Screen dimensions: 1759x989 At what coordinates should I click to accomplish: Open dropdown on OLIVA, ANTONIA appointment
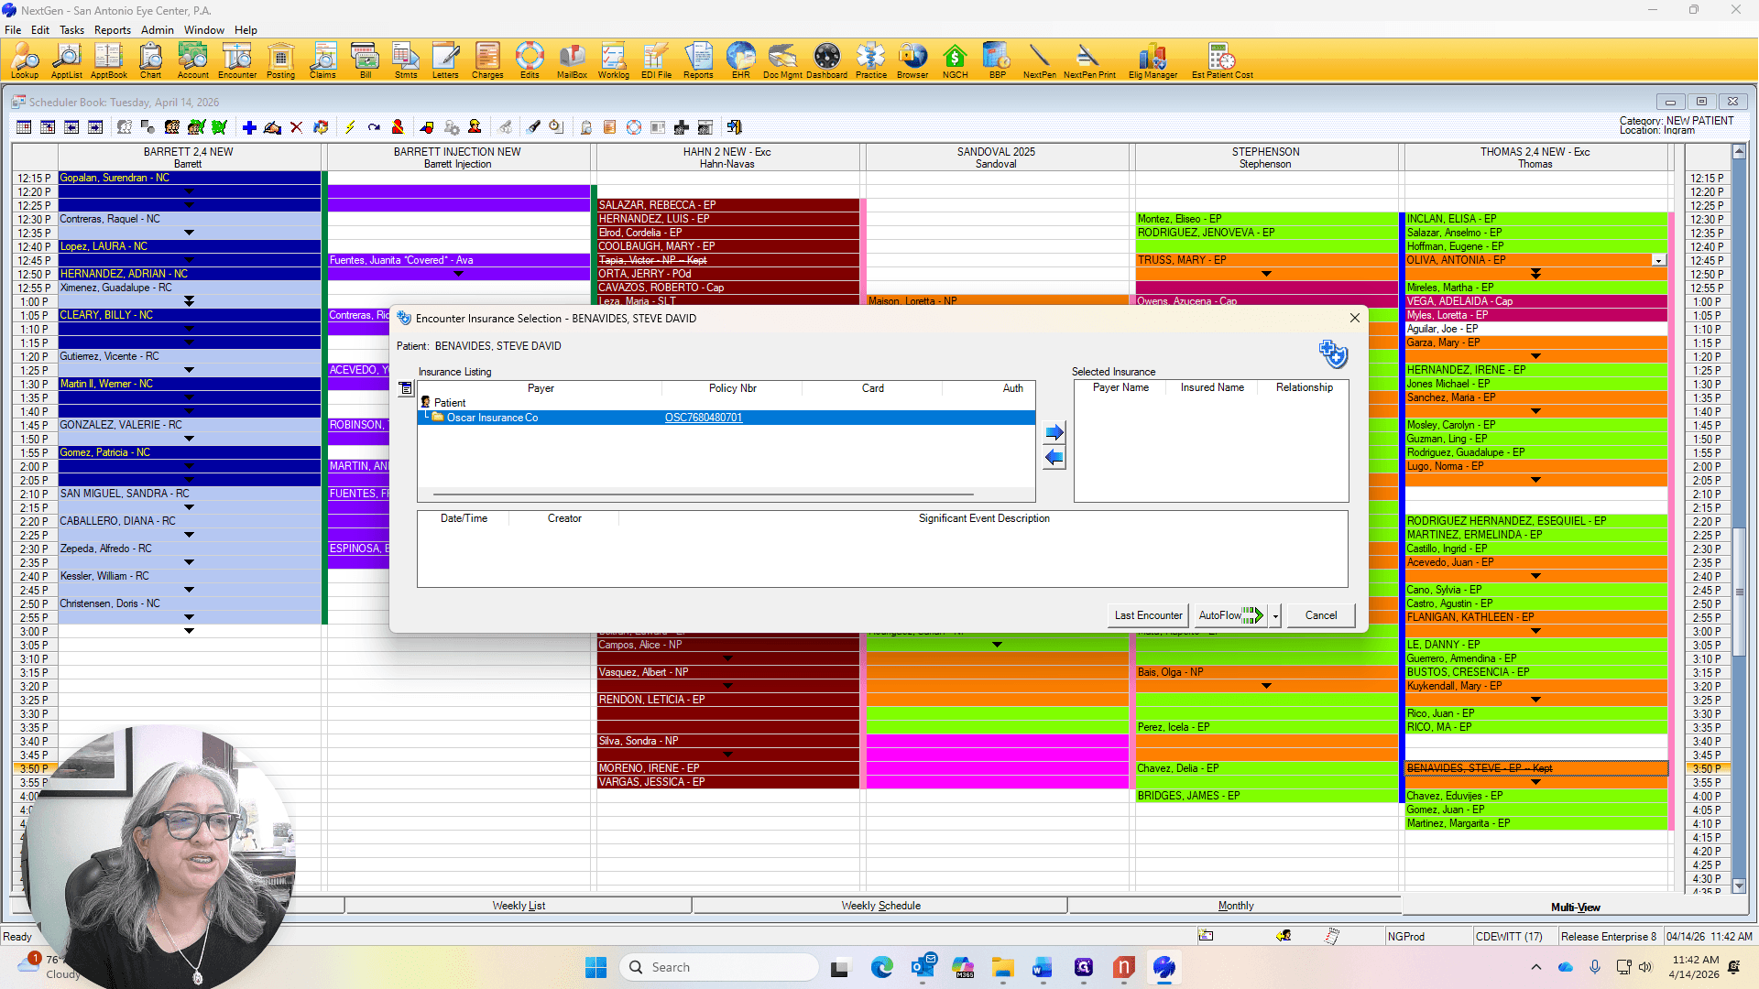(x=1658, y=261)
